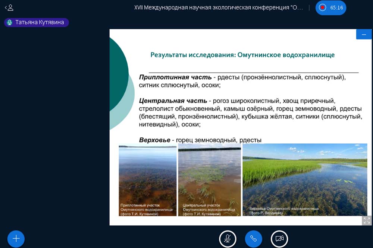Click the Татьяна Кутявина speaker badge

[x=37, y=22]
